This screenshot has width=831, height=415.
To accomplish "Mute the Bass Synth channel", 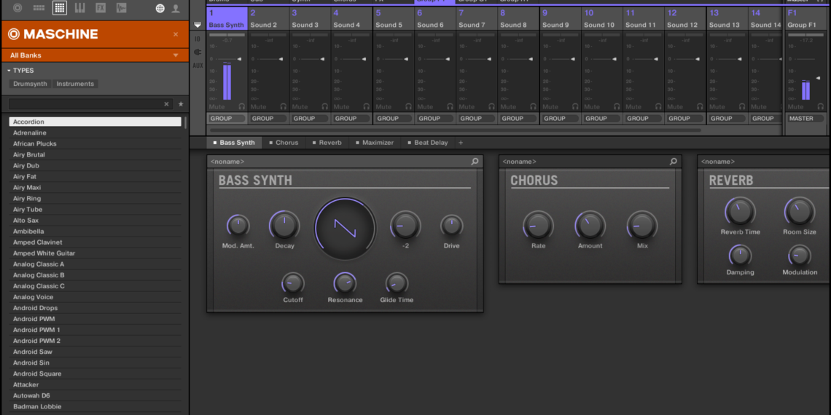I will point(217,107).
